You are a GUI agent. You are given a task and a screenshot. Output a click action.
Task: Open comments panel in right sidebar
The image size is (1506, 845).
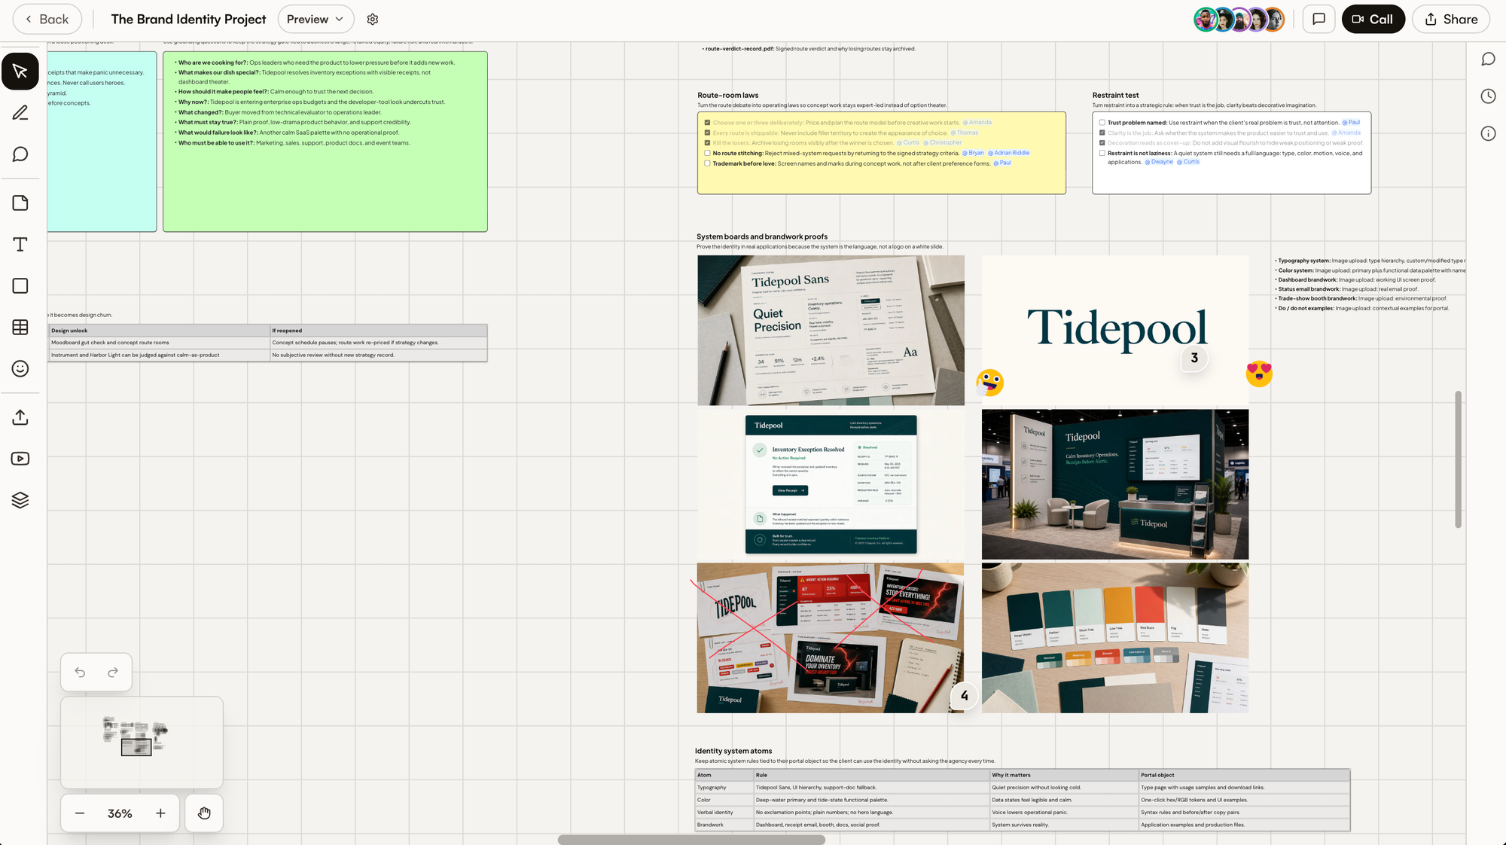1488,59
